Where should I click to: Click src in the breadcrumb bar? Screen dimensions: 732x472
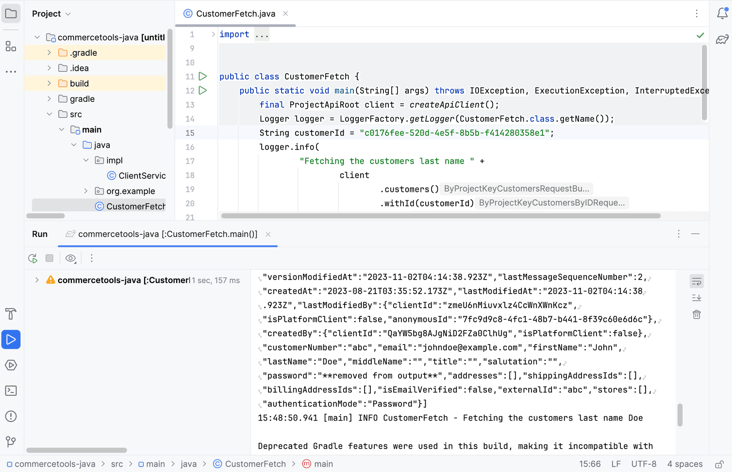[117, 464]
